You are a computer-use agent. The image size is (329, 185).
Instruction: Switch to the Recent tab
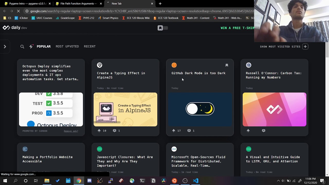tap(90, 47)
